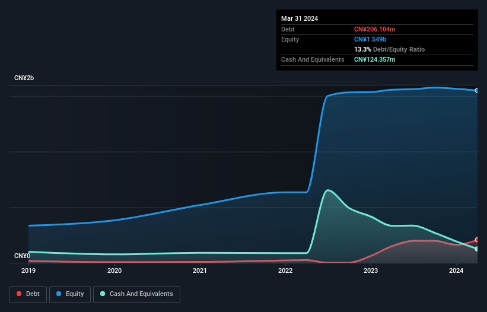Click the 13.3% Debt/Equity Ratio text
The height and width of the screenshot is (312, 487).
coord(390,49)
